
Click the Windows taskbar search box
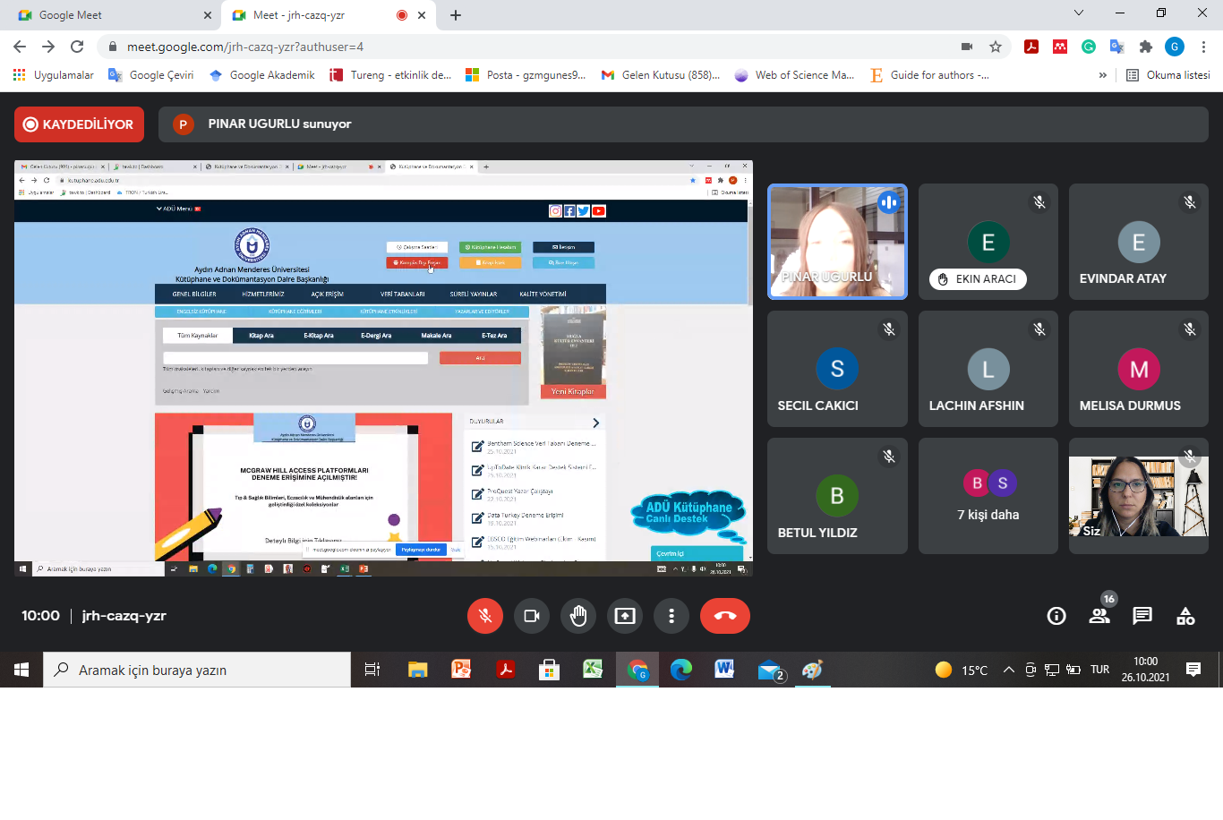[197, 670]
